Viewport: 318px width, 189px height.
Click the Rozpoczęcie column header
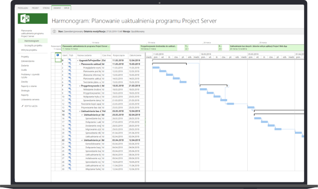(x=119, y=55)
